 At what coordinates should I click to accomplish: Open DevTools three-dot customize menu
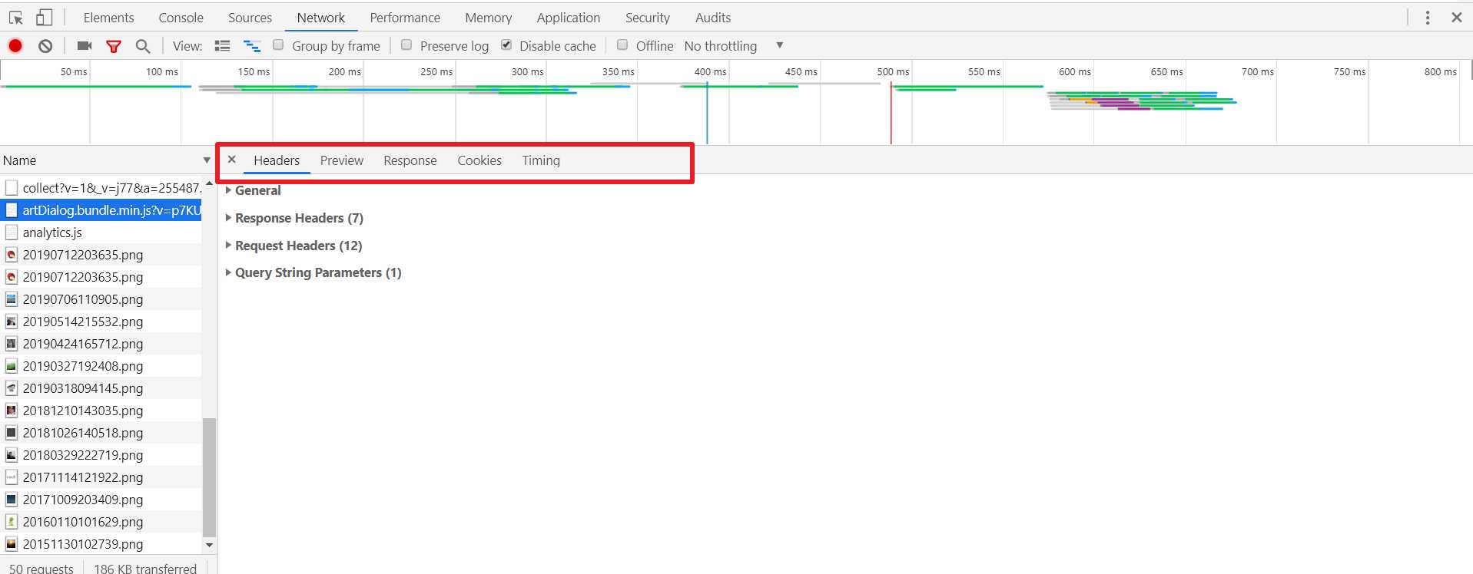coord(1428,17)
